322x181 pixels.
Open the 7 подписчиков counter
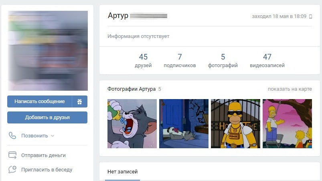pyautogui.click(x=180, y=61)
